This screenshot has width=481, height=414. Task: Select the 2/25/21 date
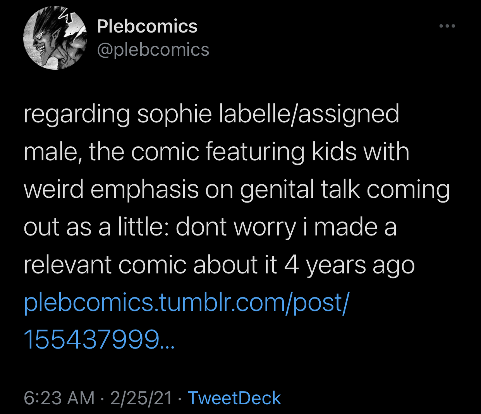click(x=141, y=398)
